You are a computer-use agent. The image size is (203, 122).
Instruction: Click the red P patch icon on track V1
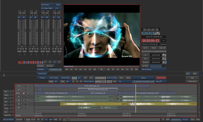click(21, 93)
